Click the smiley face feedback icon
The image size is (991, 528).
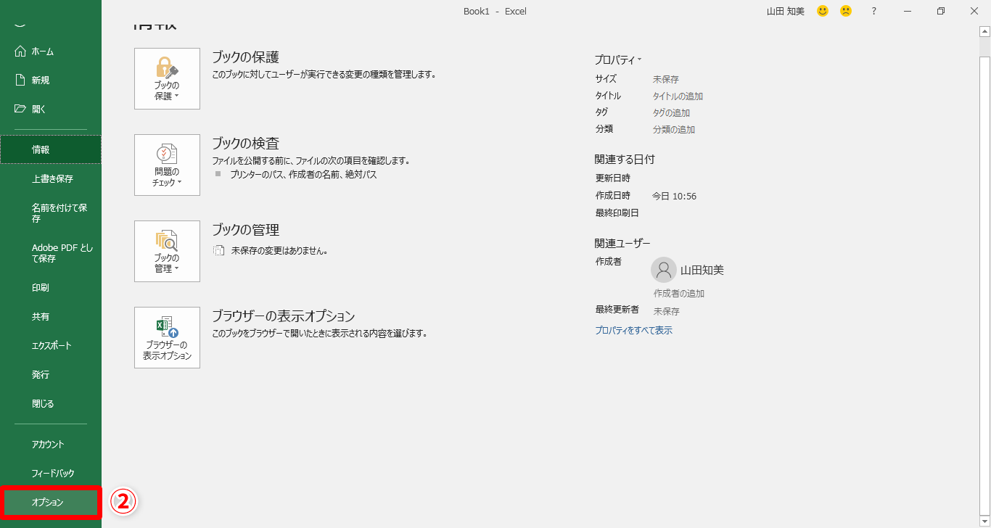click(823, 11)
